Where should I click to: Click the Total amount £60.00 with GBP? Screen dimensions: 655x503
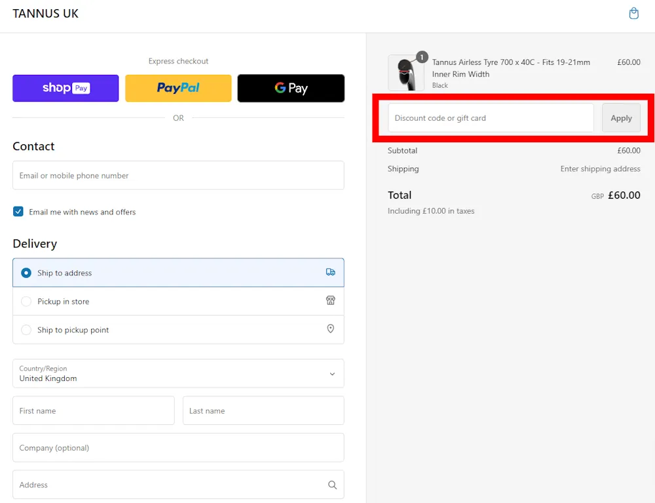(616, 195)
